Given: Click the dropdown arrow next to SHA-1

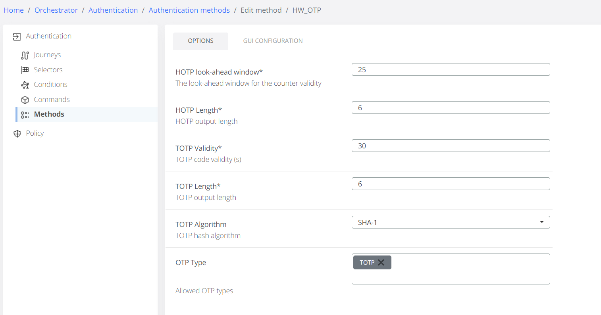Looking at the screenshot, I should click(x=541, y=222).
